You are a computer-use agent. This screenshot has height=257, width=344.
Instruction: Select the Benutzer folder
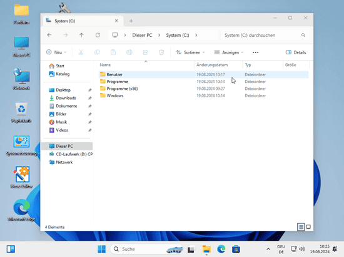[x=204, y=75]
